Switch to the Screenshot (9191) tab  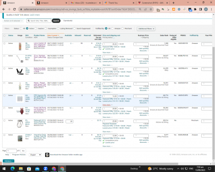pos(153,3)
